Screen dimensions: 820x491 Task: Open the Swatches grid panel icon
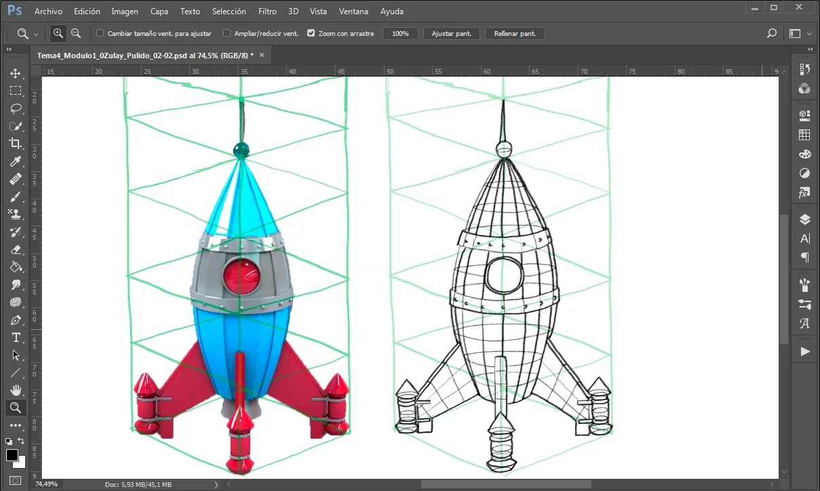pyautogui.click(x=805, y=135)
